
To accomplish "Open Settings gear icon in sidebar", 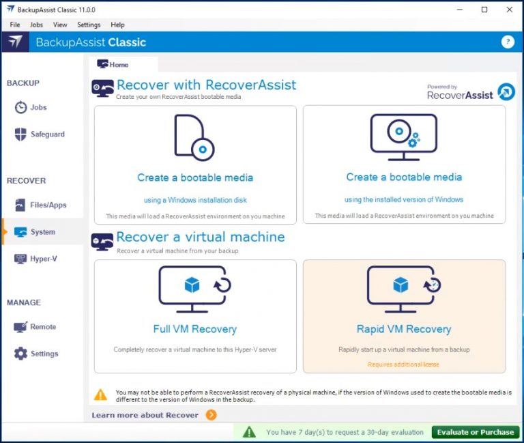I will point(20,354).
